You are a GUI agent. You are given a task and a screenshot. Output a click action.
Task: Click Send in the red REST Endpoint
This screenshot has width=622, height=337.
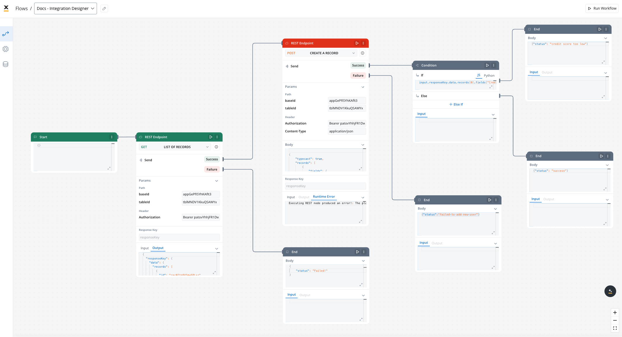[x=292, y=66]
